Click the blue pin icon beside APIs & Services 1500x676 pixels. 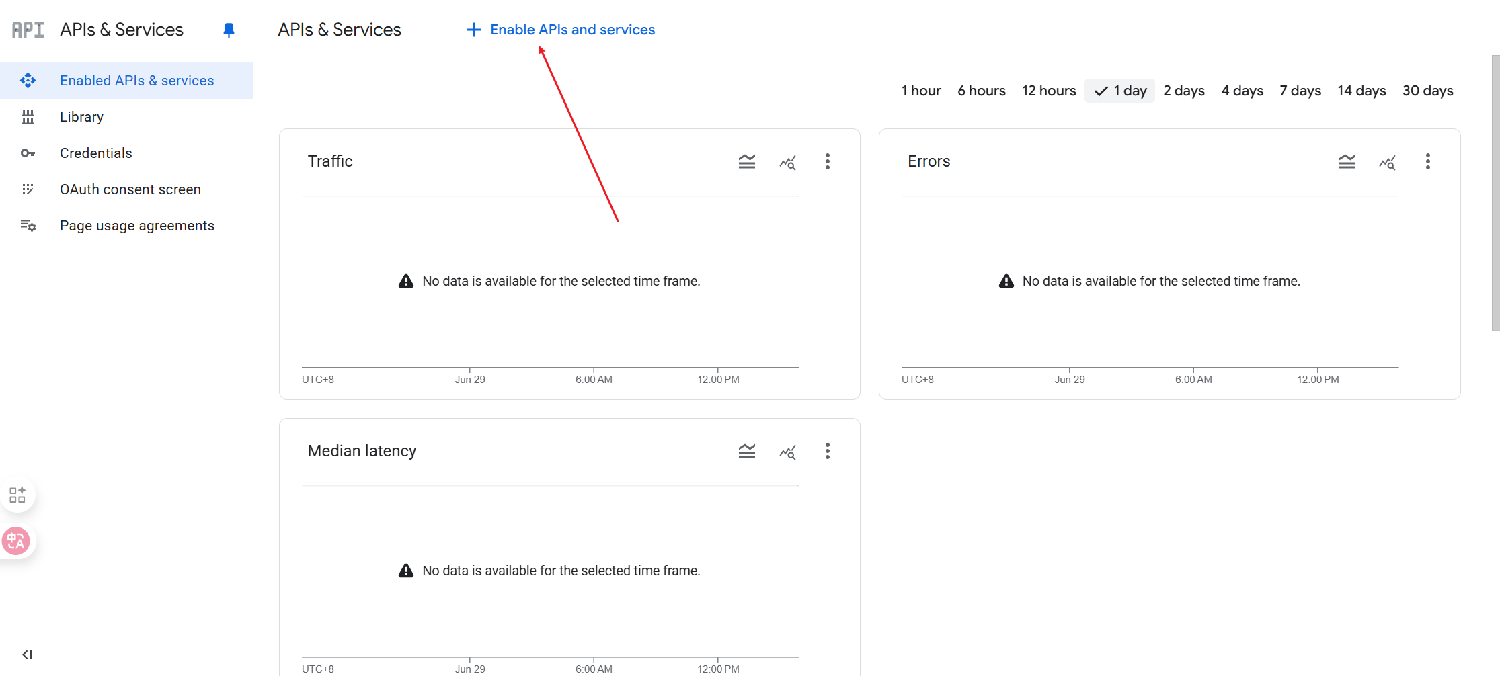click(229, 30)
